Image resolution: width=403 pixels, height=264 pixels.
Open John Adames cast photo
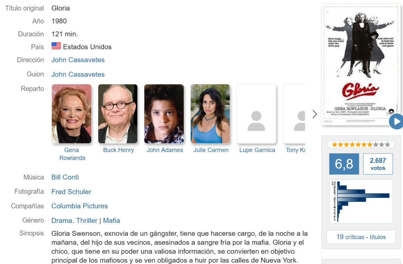(x=164, y=114)
